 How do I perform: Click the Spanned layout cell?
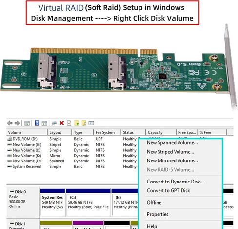point(57,161)
